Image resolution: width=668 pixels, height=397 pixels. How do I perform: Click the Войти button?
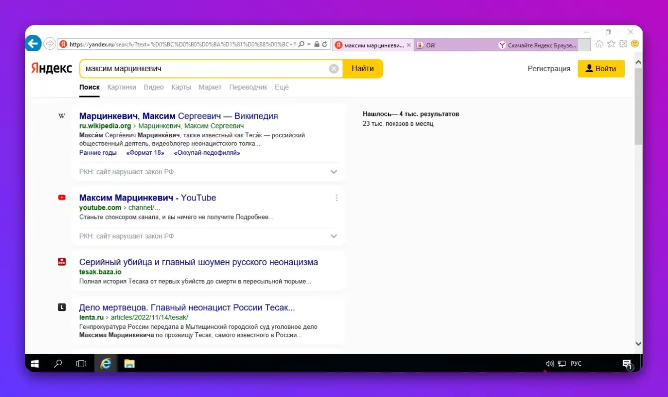(x=601, y=69)
